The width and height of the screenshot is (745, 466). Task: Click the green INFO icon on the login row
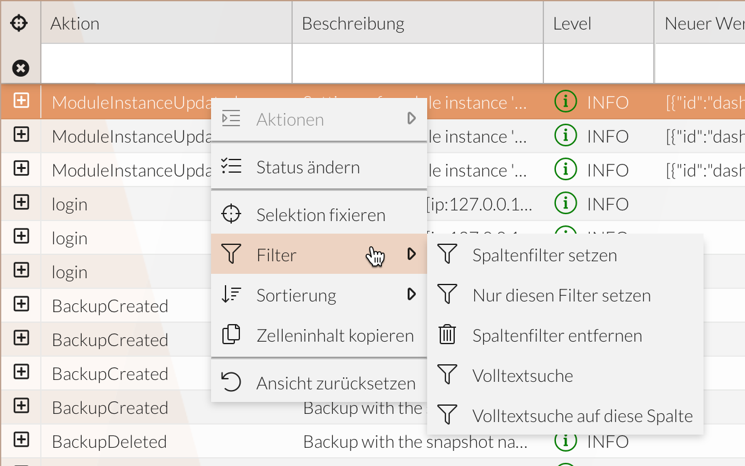(x=565, y=203)
